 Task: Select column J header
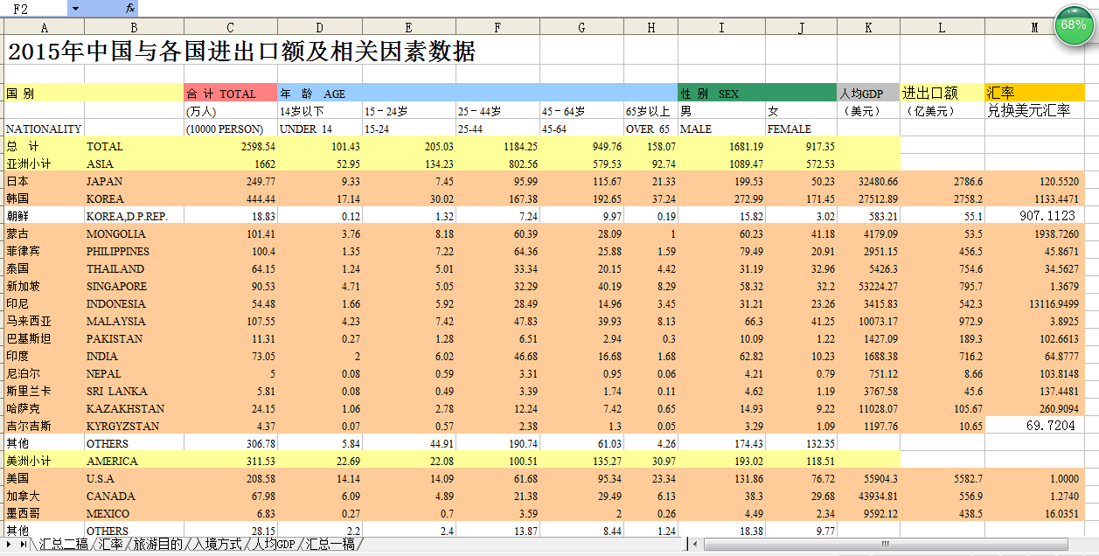802,27
